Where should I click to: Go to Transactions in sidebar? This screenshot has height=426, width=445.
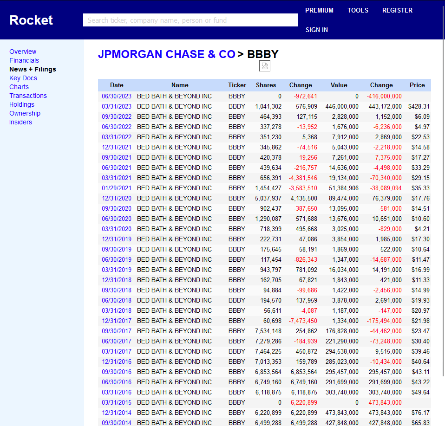[28, 96]
